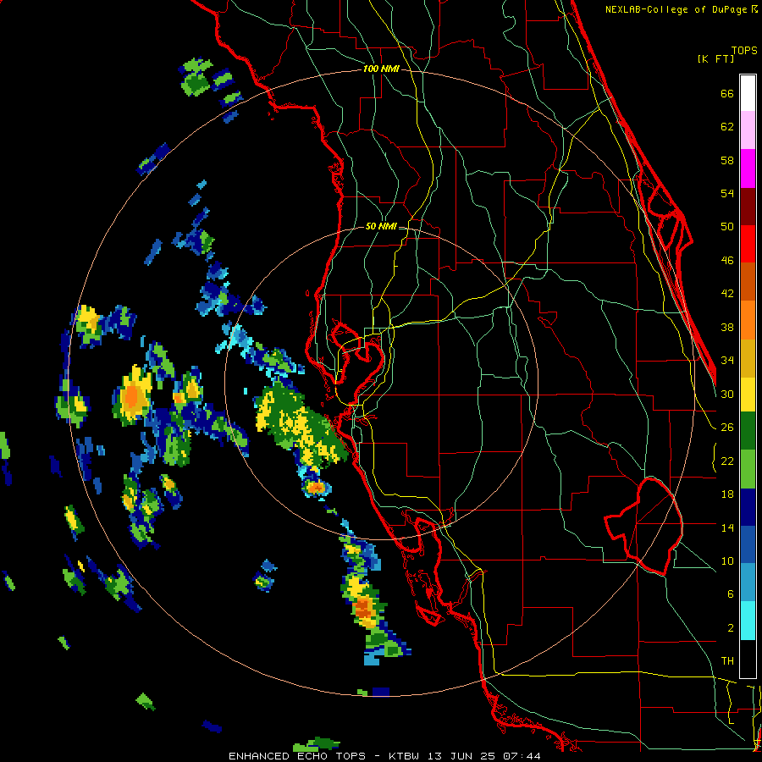Click the 26 value on the legend

click(727, 428)
